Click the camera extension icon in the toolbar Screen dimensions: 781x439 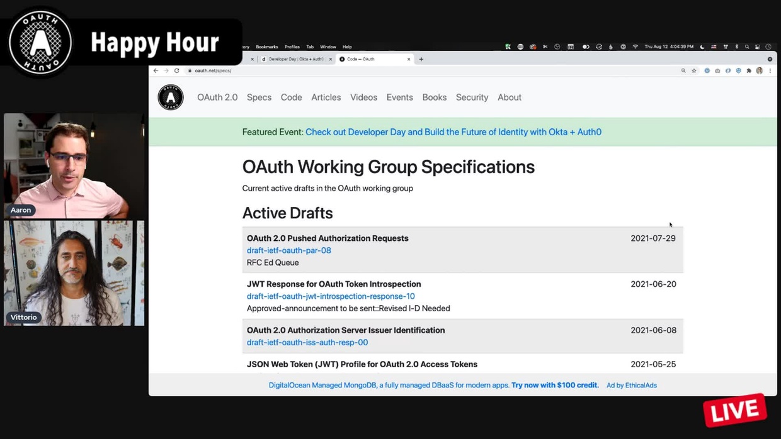tap(717, 70)
